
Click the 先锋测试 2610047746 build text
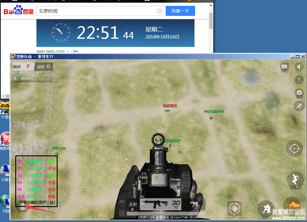pos(167,217)
